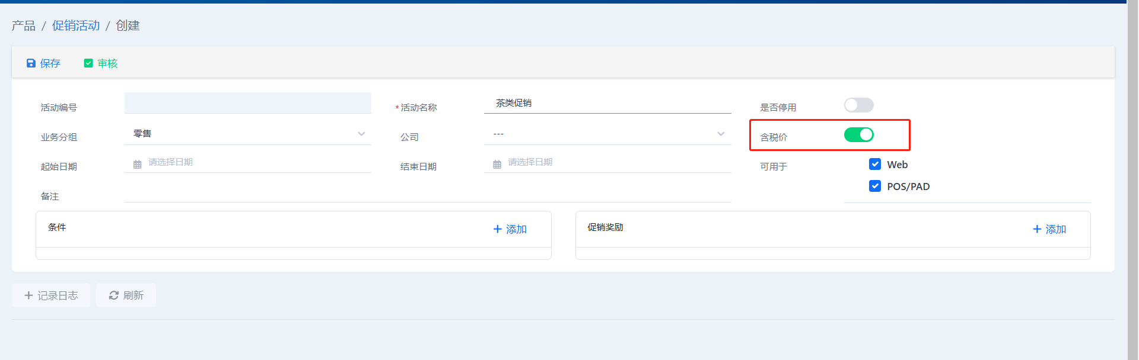Click the save floppy disk icon
Image resolution: width=1139 pixels, height=360 pixels.
point(31,63)
